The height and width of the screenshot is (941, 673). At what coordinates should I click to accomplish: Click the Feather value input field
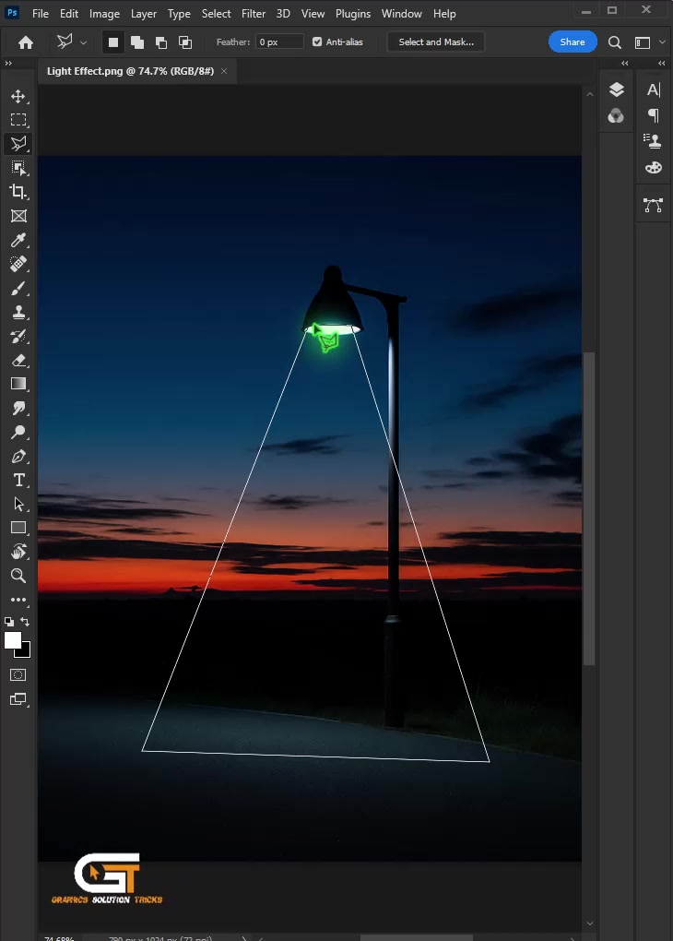point(279,42)
